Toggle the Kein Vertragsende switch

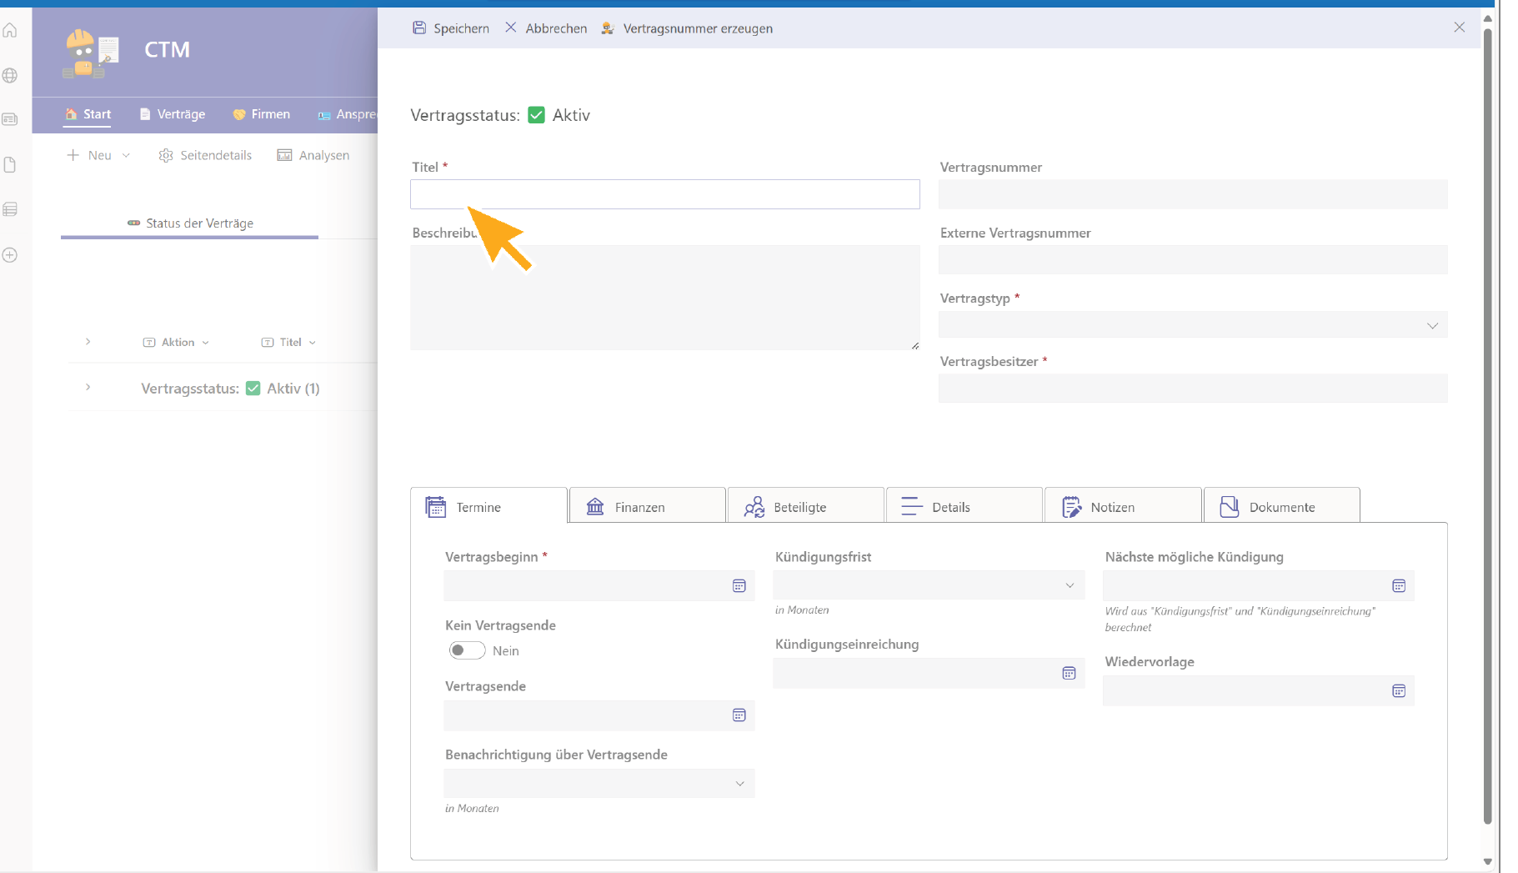coord(467,650)
